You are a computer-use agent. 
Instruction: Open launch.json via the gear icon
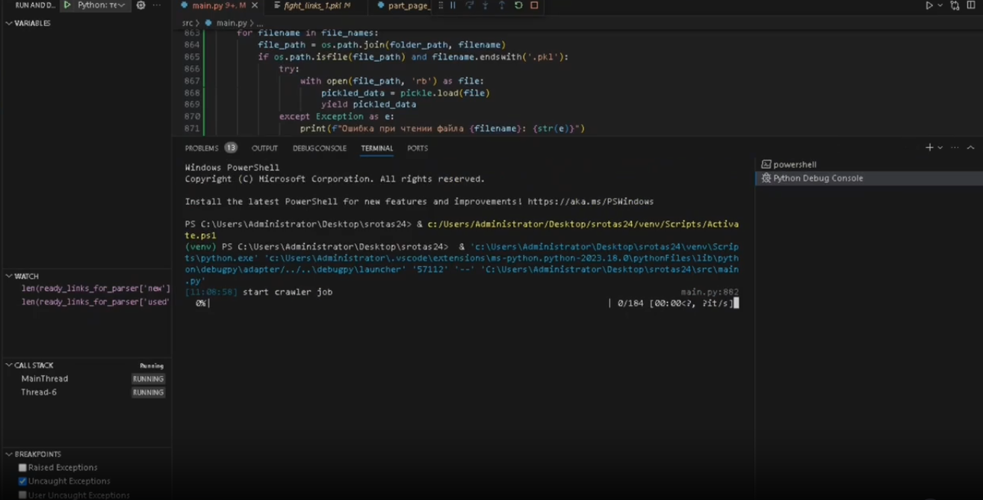[140, 5]
